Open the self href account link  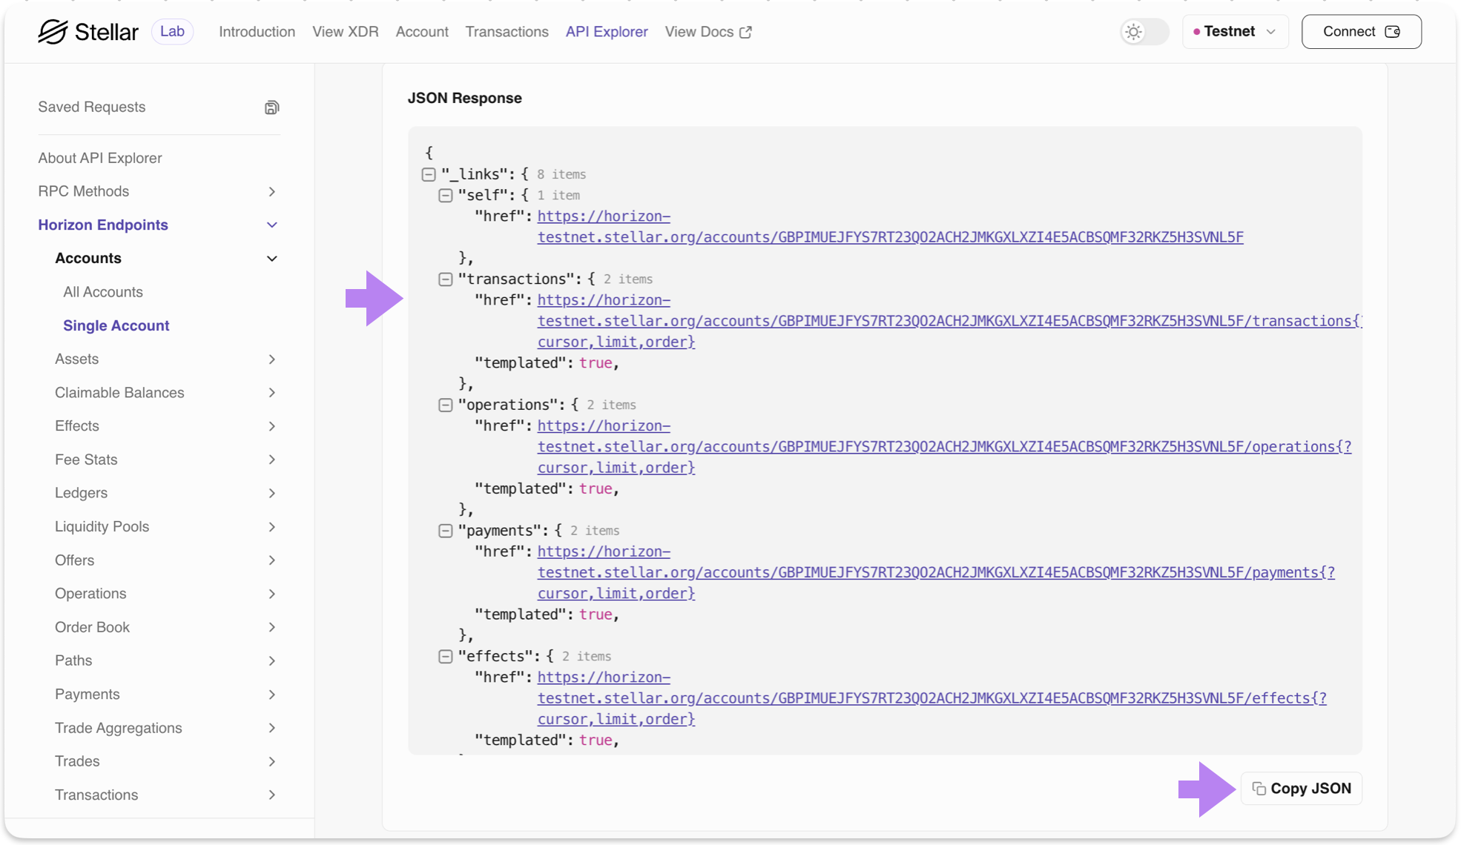(890, 227)
